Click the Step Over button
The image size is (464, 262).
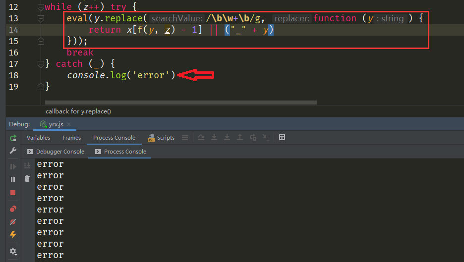tap(202, 138)
